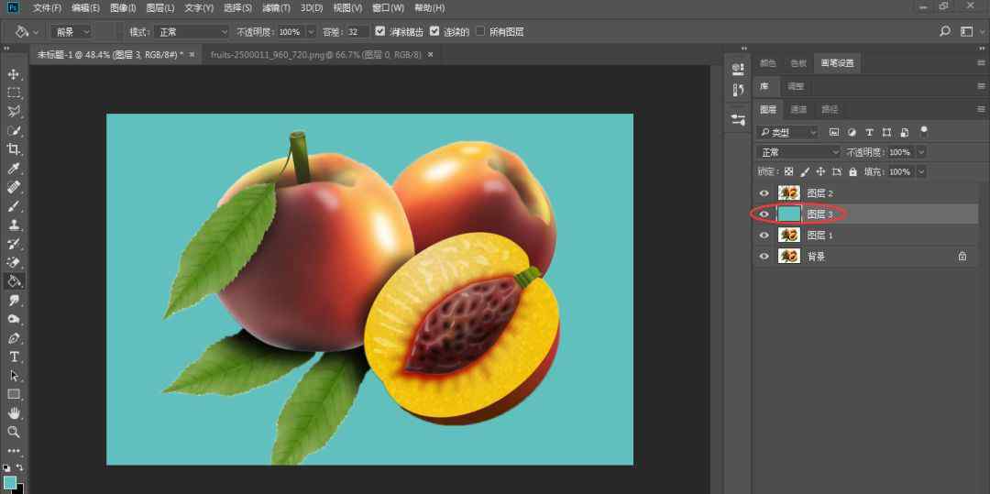
Task: Click the foreground color swatch
Action: click(x=9, y=482)
